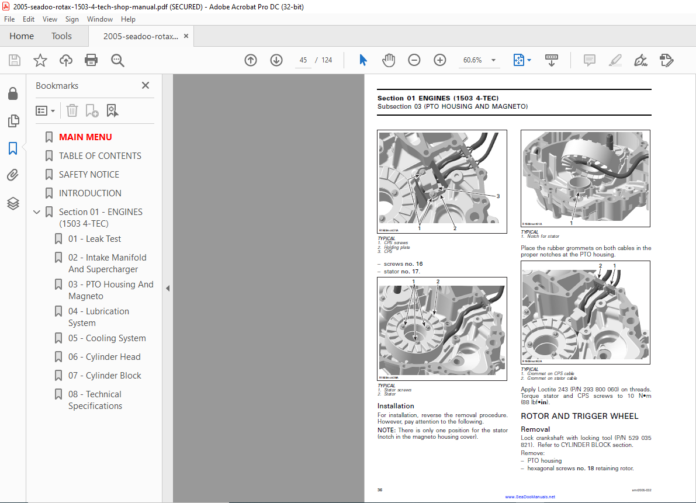Go to previous page arrow

[251, 60]
